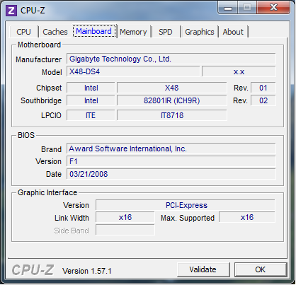Click the Manufacturer field Gigabyte Technology Co., Ltd.
This screenshot has width=296, height=285.
pos(171,59)
